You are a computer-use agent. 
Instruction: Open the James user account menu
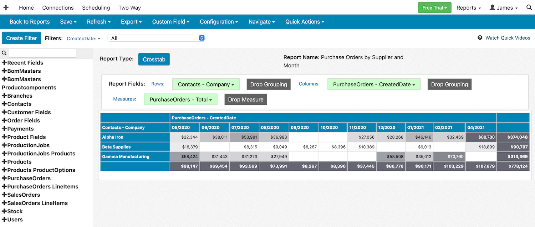[x=504, y=7]
